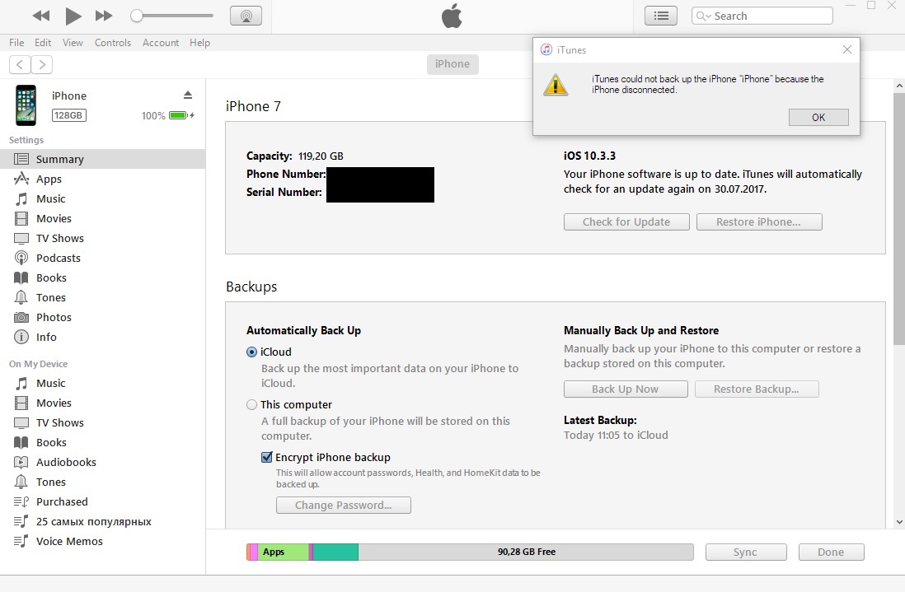The width and height of the screenshot is (905, 592).
Task: Open the Help menu
Action: coord(199,43)
